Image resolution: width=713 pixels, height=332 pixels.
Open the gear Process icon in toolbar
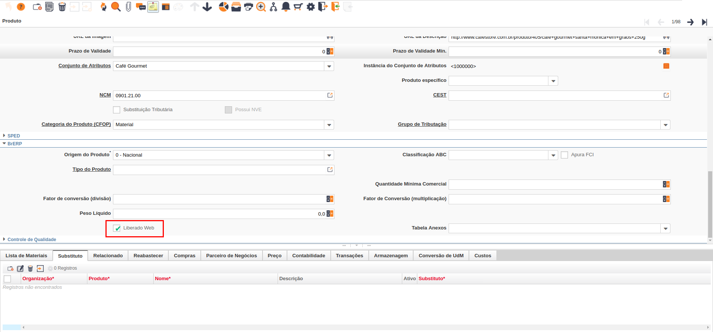pos(310,7)
